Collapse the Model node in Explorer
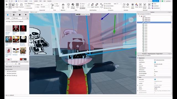177x99 pixels. [139, 16]
